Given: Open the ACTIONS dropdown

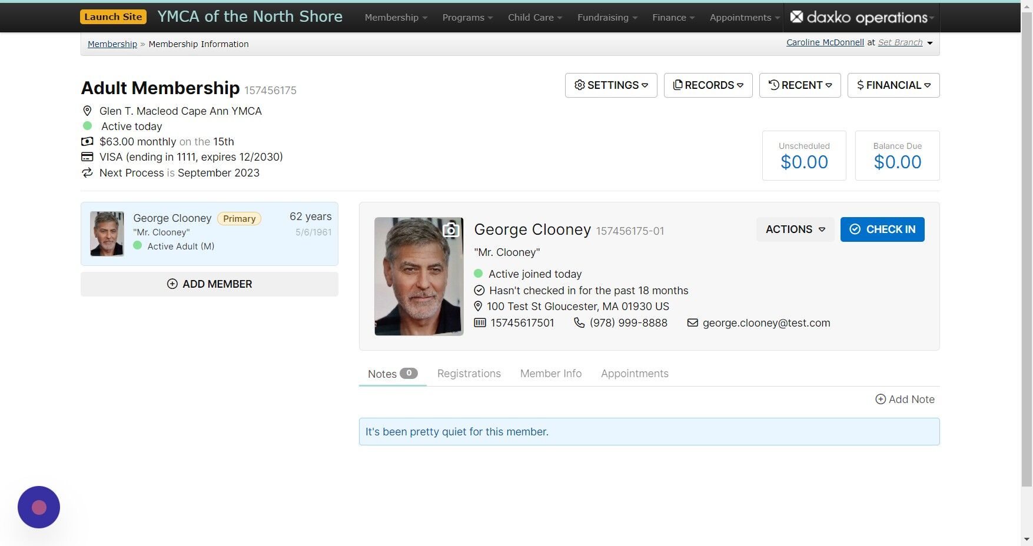Looking at the screenshot, I should pyautogui.click(x=795, y=229).
